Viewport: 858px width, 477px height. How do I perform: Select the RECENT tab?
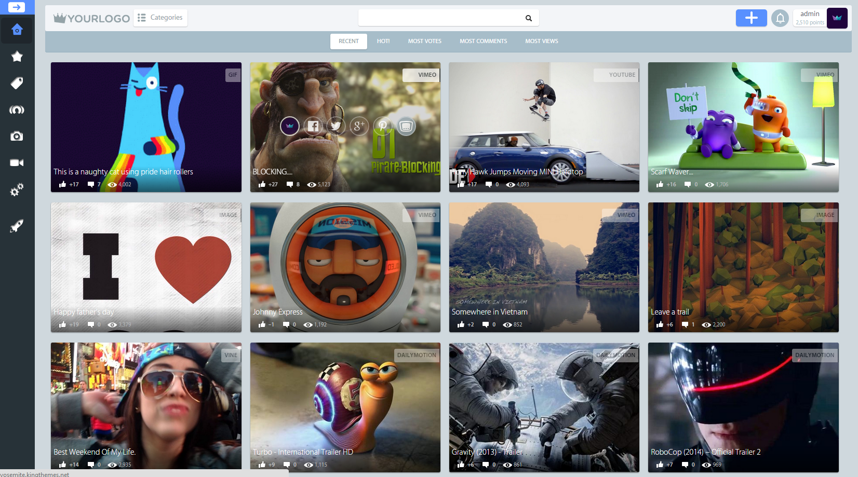(x=348, y=41)
